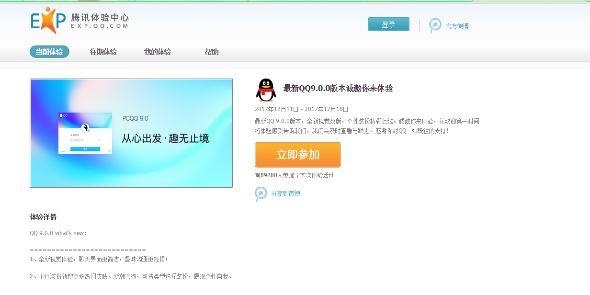
Task: Click the description sentence starting 最新QQ 9.0.0版本
Action: (x=367, y=121)
